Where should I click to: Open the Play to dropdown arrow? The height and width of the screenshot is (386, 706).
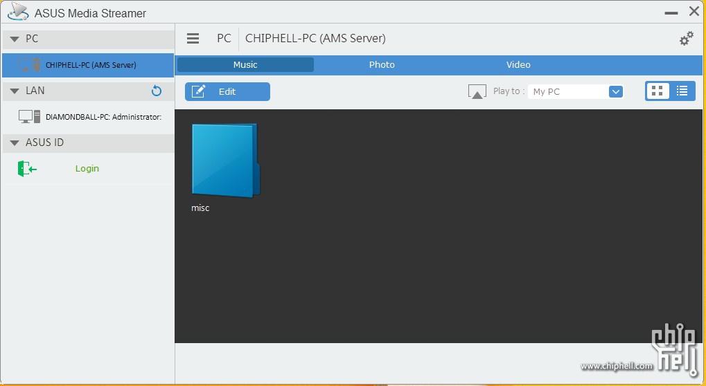pos(615,92)
